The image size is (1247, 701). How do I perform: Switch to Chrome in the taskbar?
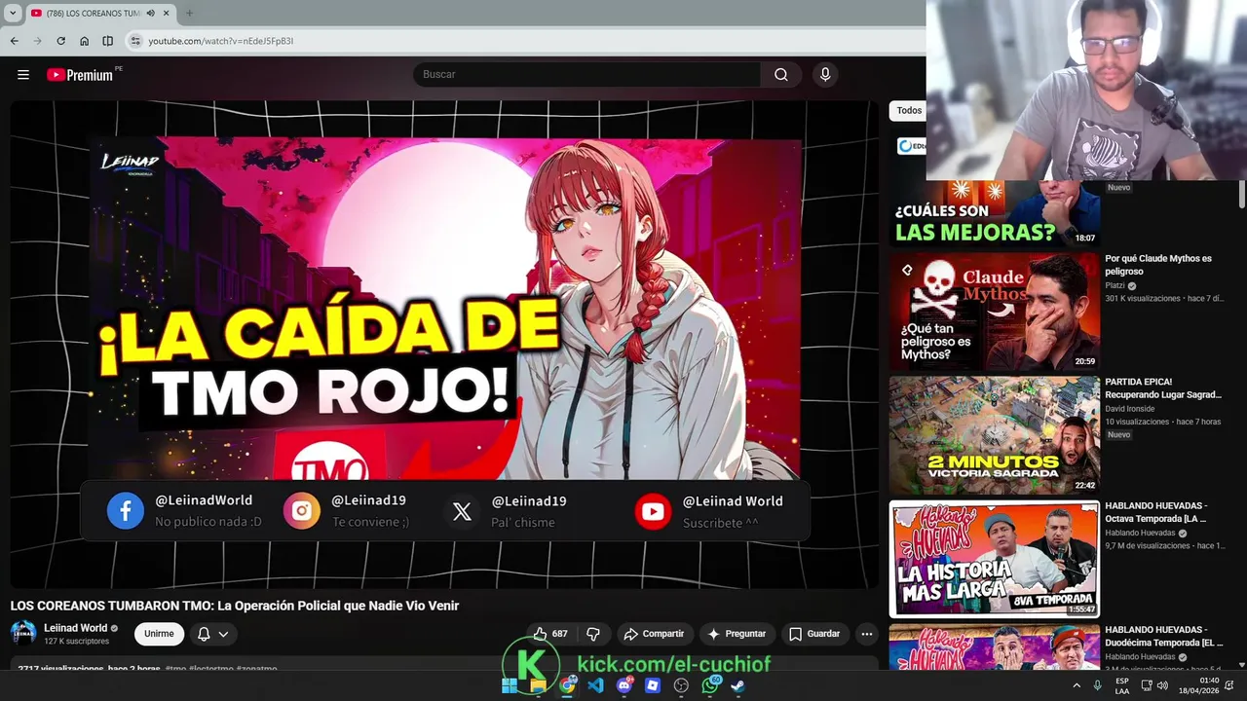tap(567, 685)
